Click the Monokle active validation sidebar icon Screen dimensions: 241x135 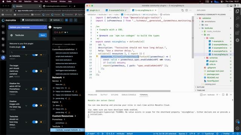pos(3,57)
